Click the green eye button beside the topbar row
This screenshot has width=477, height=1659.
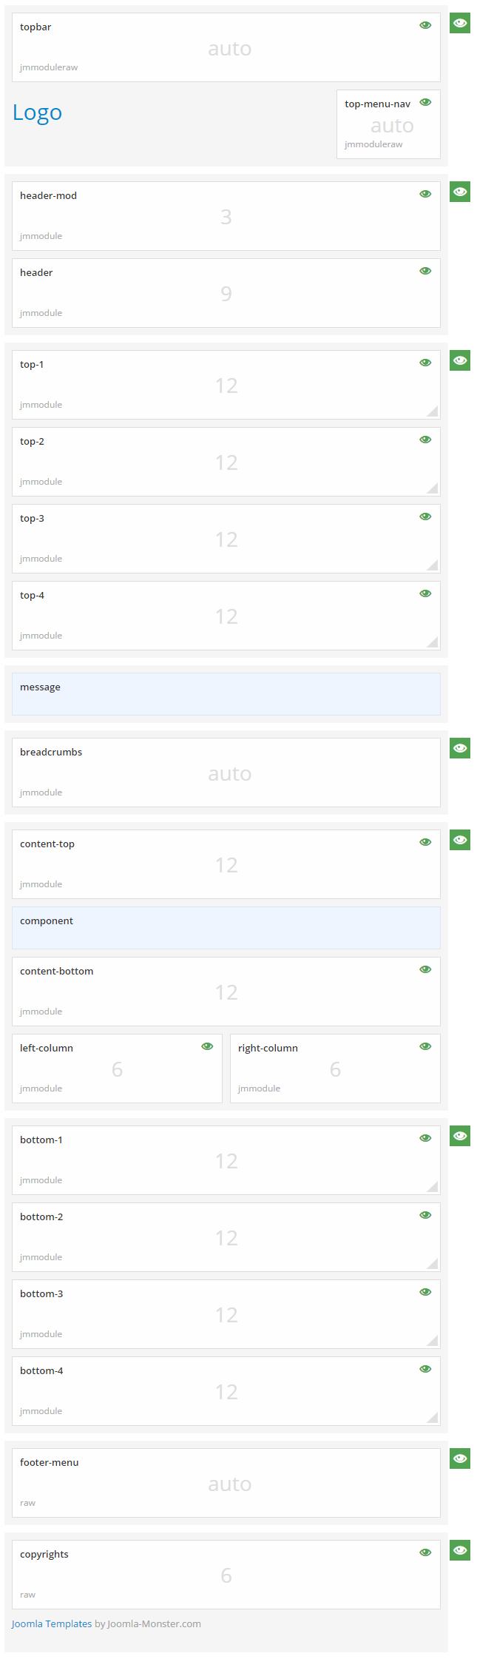pyautogui.click(x=460, y=23)
